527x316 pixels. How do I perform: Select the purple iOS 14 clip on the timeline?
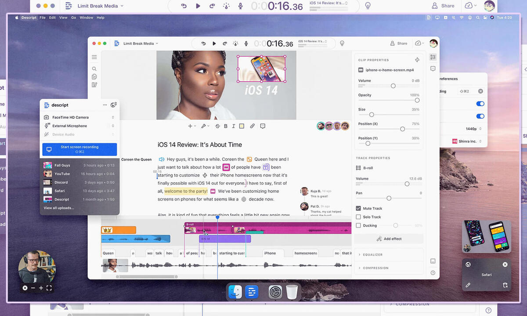click(225, 239)
